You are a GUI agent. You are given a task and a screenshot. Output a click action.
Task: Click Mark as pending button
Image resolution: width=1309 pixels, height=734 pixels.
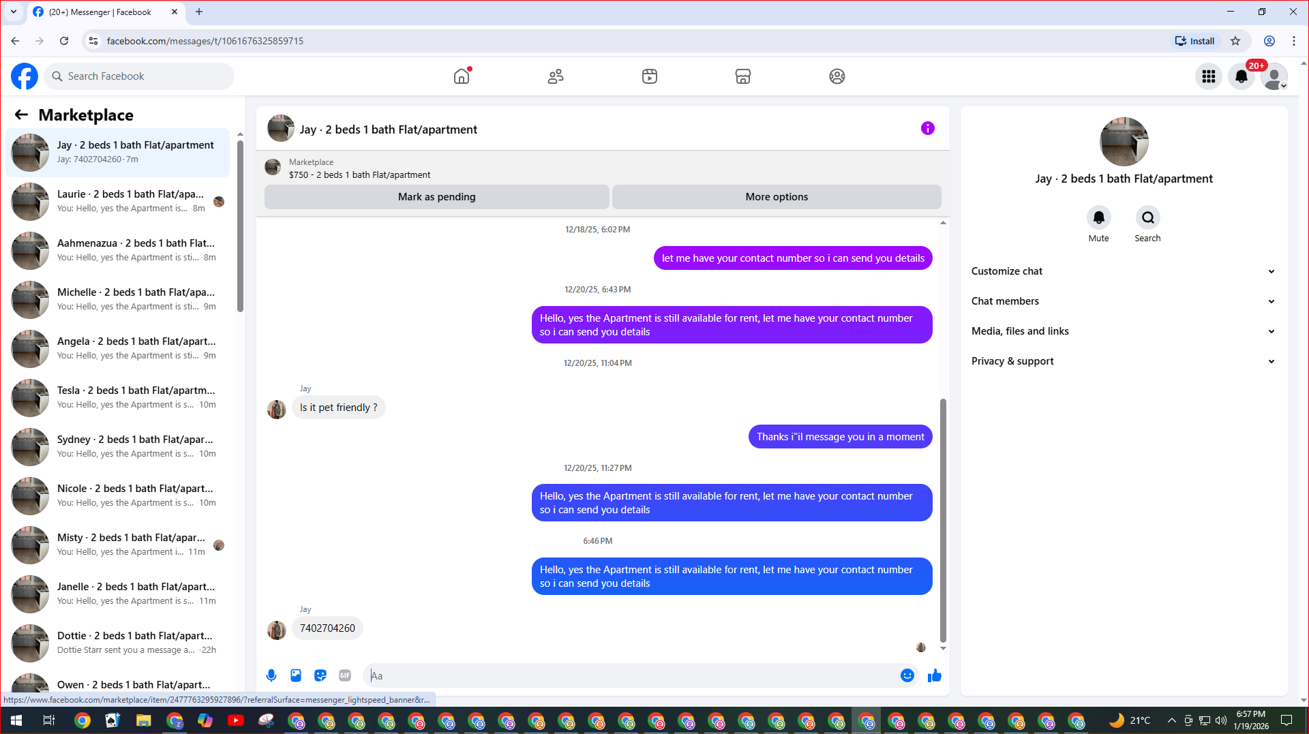(436, 197)
